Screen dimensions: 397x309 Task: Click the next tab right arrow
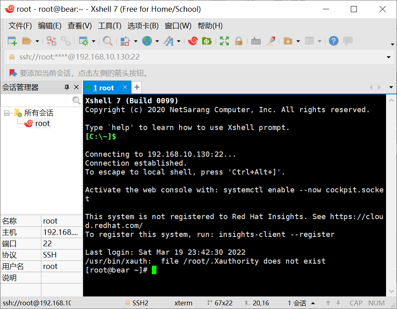[379, 87]
